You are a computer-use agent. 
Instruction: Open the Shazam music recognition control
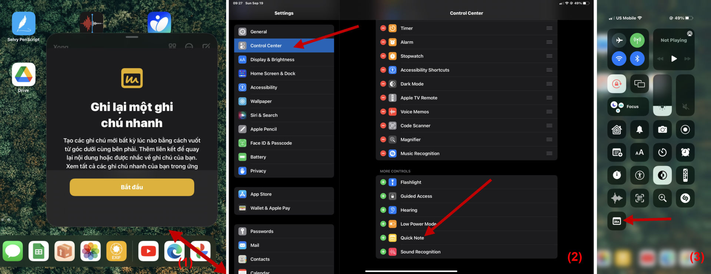[x=685, y=198]
